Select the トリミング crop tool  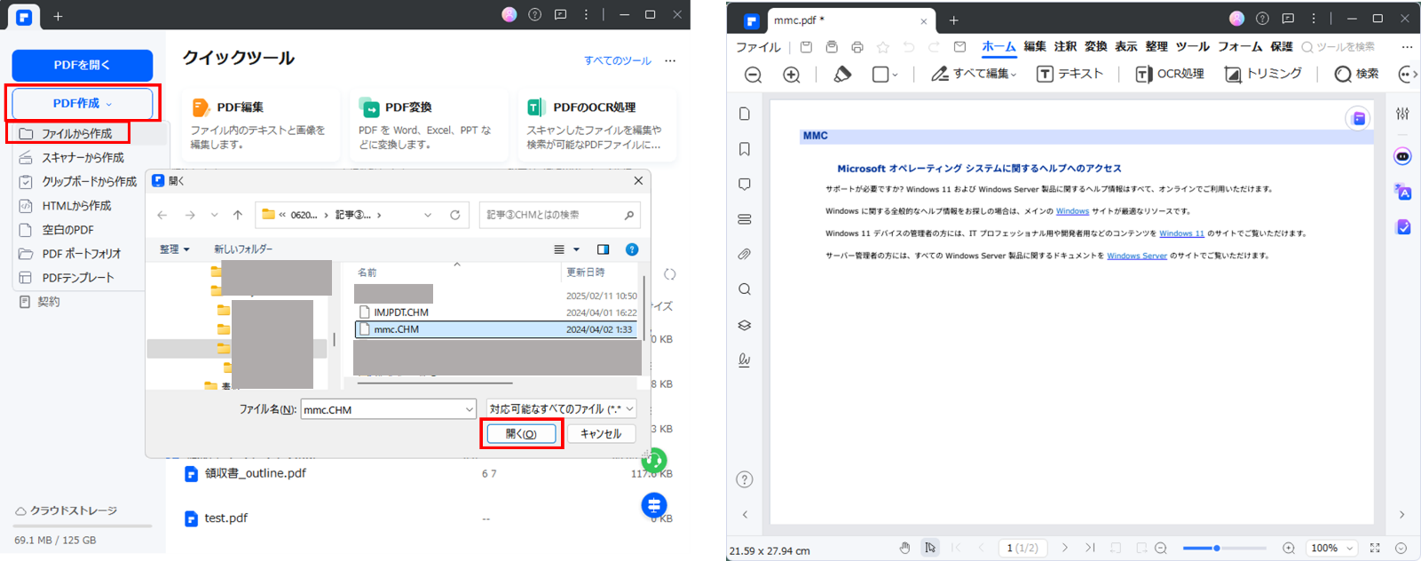point(1263,75)
